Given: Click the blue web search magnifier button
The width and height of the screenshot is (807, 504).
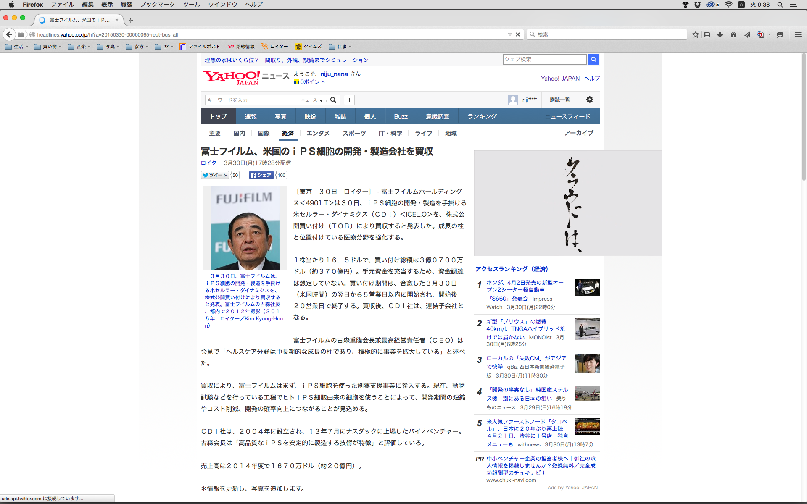Looking at the screenshot, I should pos(593,59).
